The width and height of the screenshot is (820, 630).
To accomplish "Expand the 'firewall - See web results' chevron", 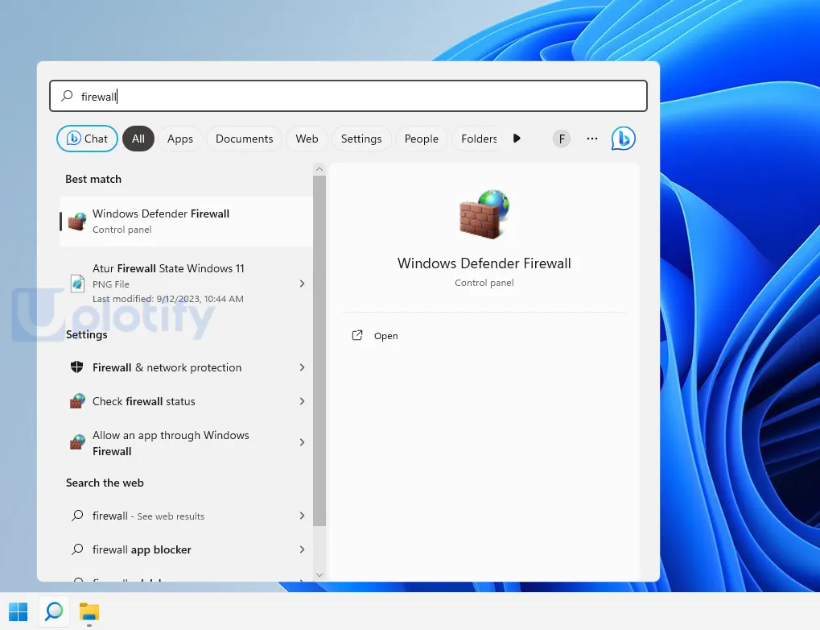I will pyautogui.click(x=302, y=516).
